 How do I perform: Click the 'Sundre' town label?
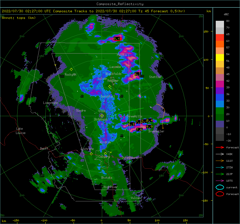81,110
